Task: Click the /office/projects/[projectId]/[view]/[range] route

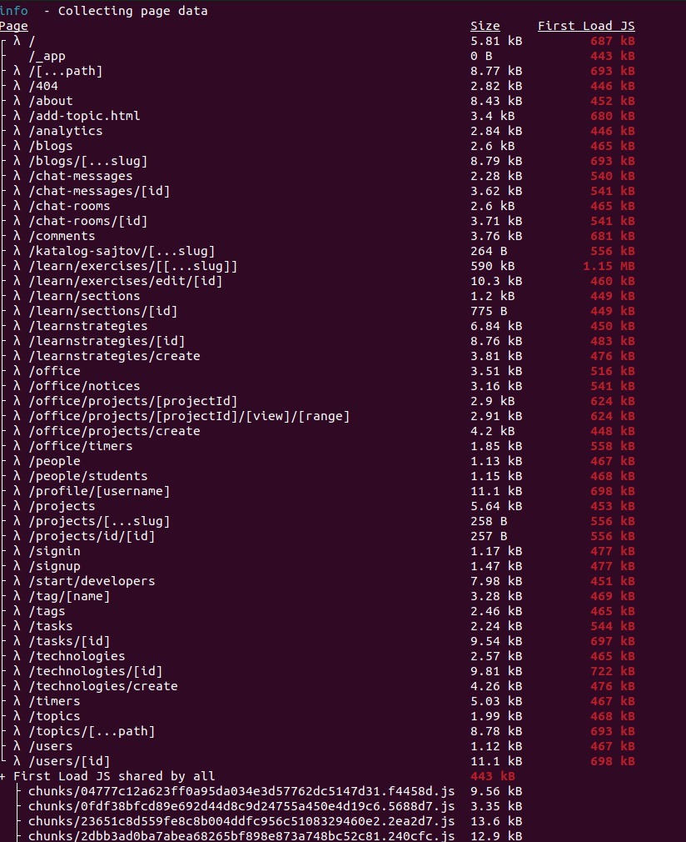Action: [189, 416]
